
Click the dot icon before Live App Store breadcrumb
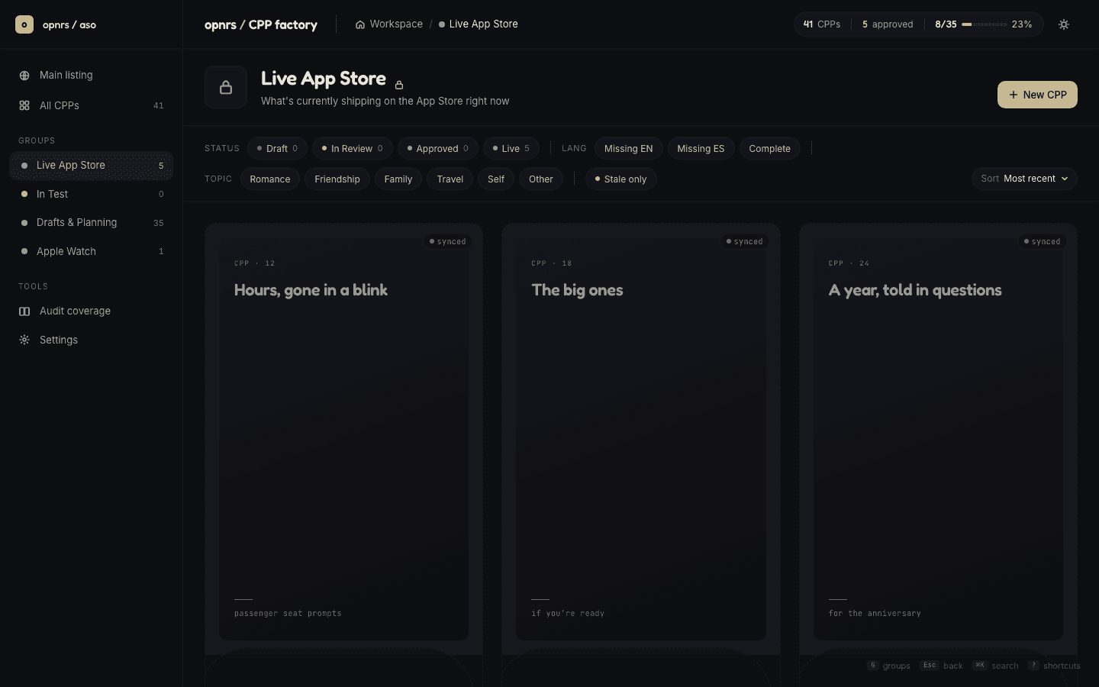pyautogui.click(x=442, y=24)
